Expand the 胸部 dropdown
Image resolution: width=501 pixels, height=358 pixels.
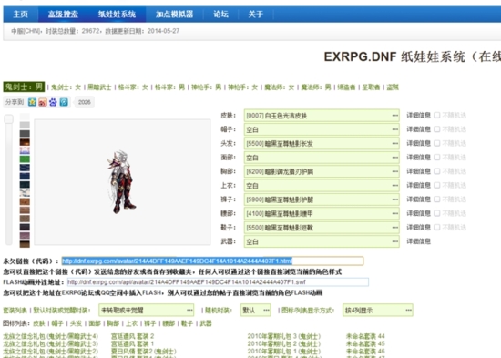pyautogui.click(x=322, y=171)
